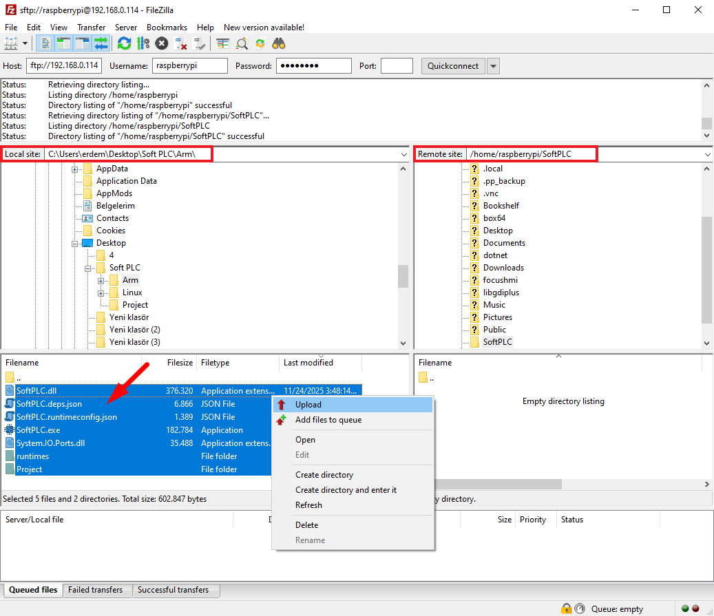Click the Port input field
The width and height of the screenshot is (714, 616).
(x=396, y=66)
